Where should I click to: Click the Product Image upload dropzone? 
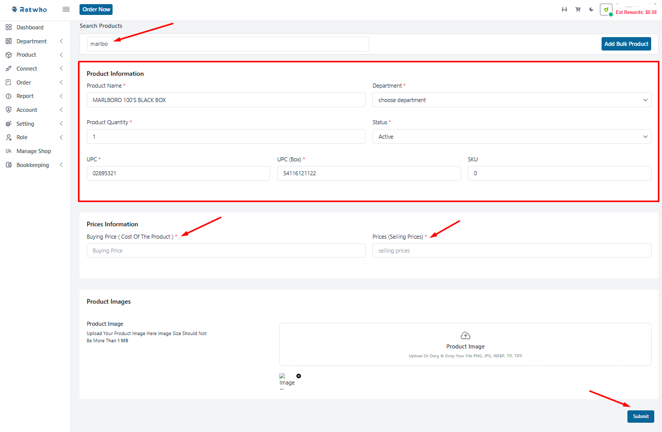pyautogui.click(x=465, y=344)
